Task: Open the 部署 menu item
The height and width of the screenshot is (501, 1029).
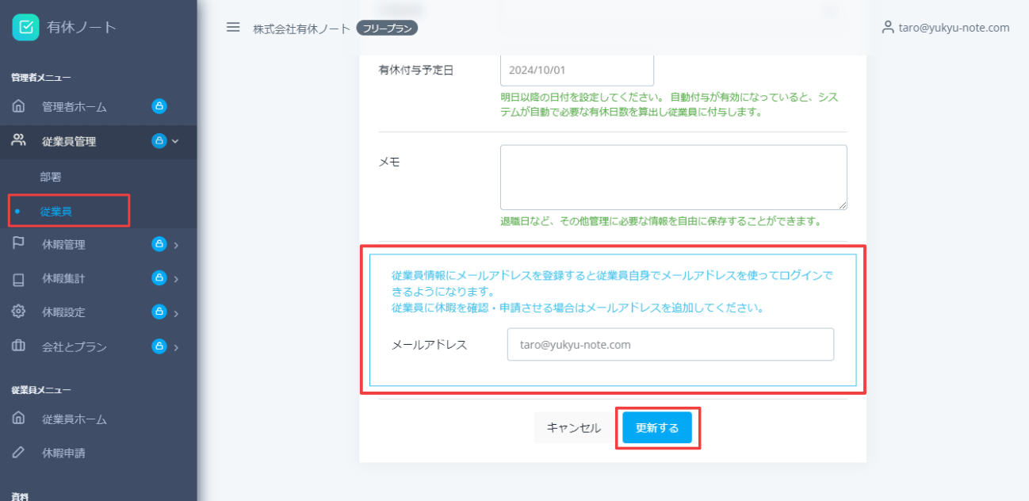Action: coord(51,176)
